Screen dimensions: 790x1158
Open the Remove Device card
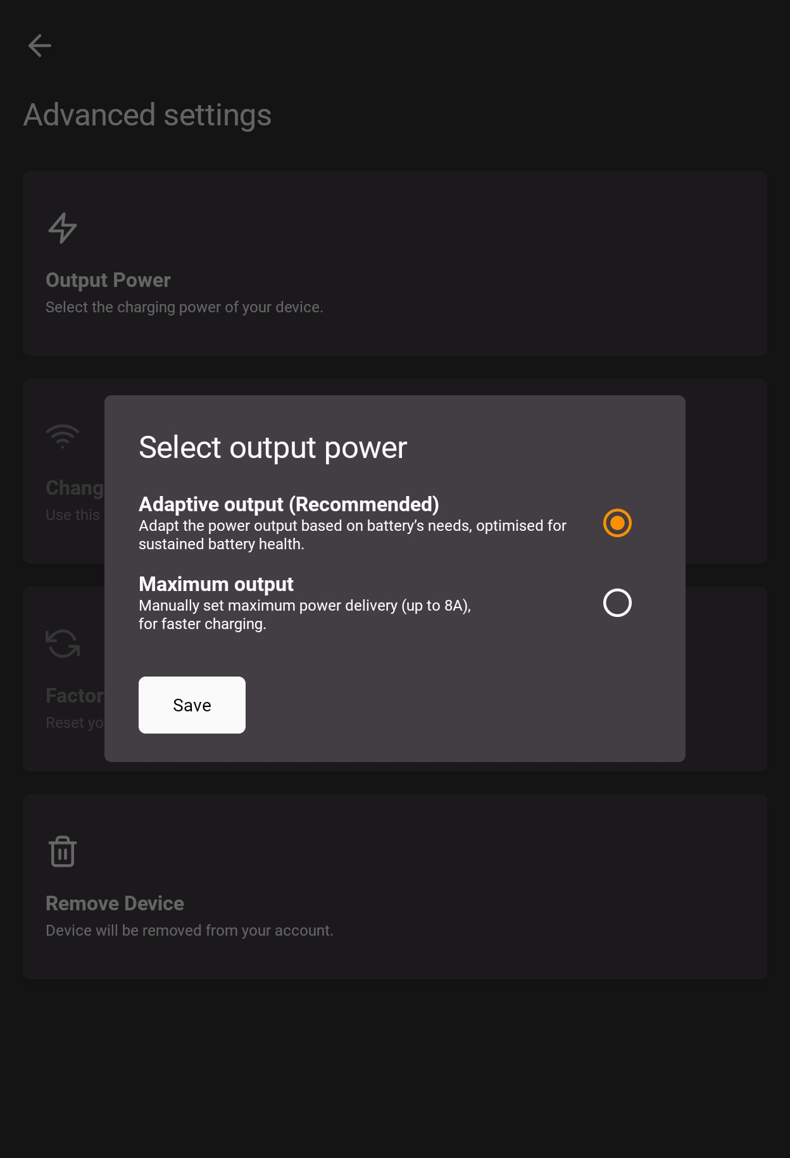point(395,887)
